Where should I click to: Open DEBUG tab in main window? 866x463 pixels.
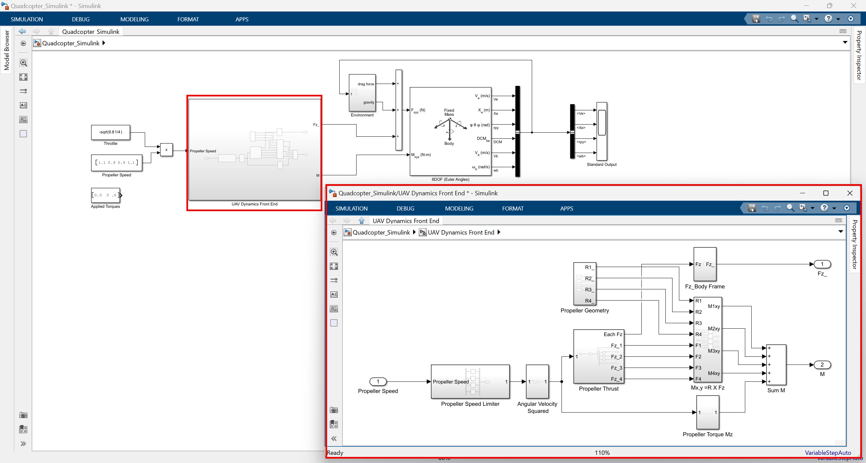(x=81, y=19)
